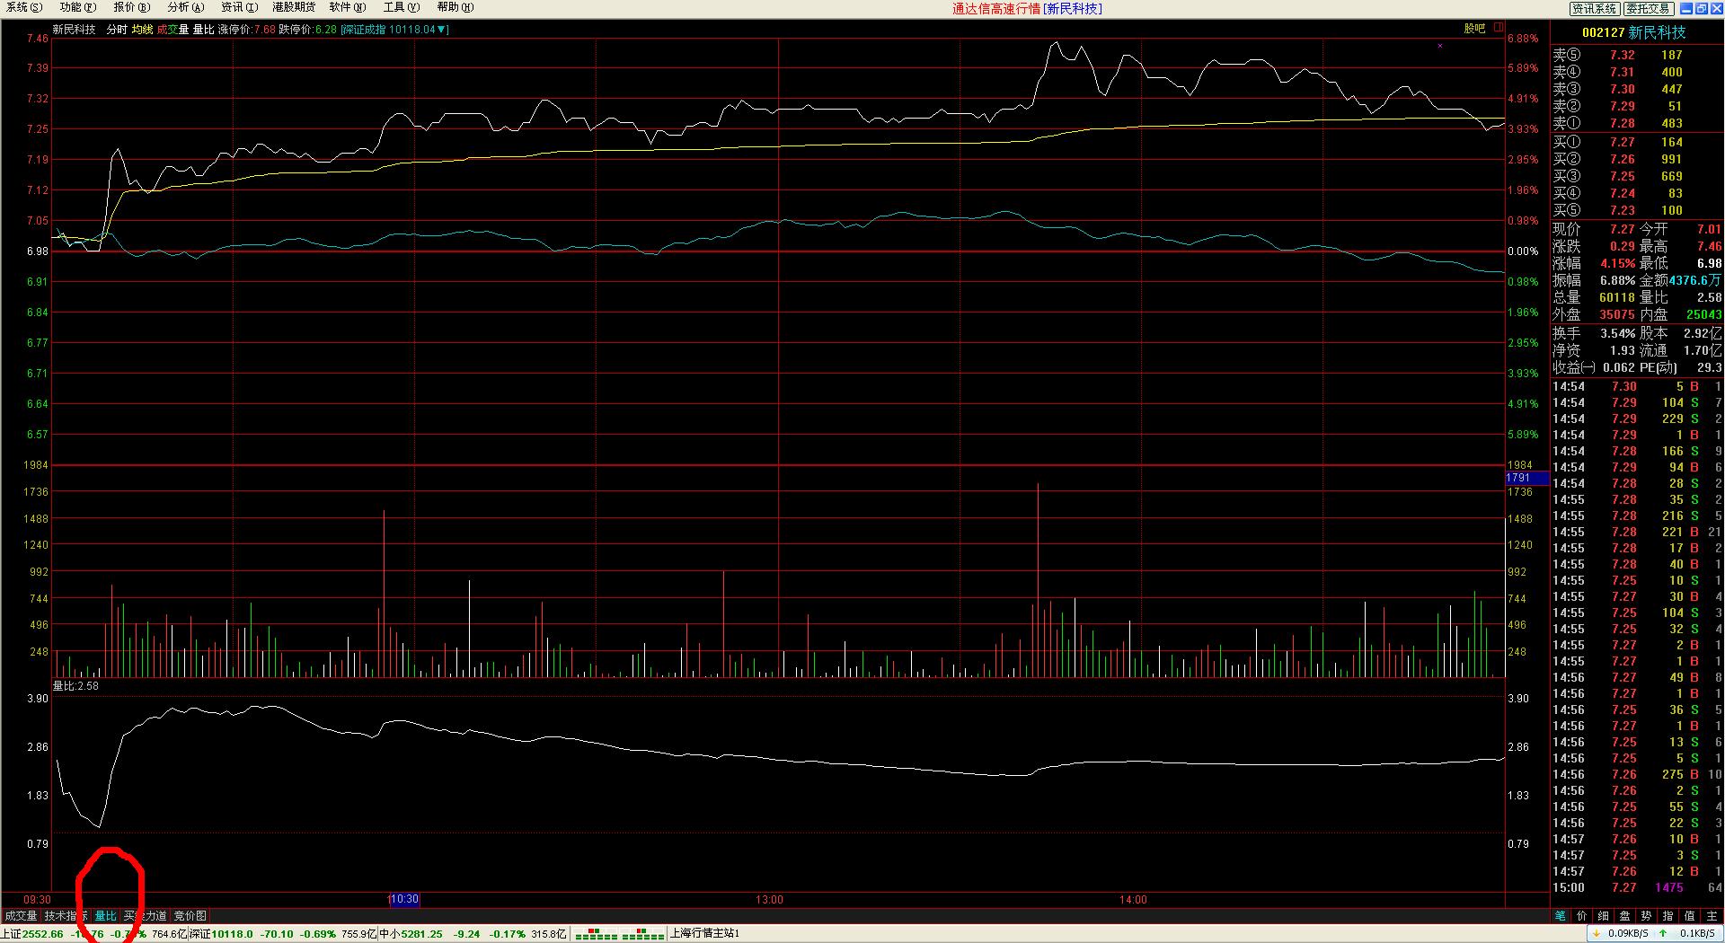Click the 买① bid price 7.27
The height and width of the screenshot is (943, 1725).
1623,142
